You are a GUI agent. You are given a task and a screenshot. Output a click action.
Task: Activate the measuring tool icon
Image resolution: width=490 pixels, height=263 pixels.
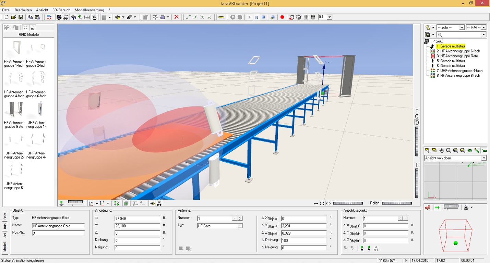coord(221,17)
